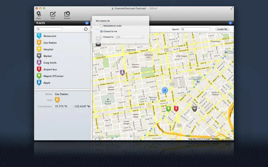Click the gray shopping cart pin on map

(x=195, y=109)
